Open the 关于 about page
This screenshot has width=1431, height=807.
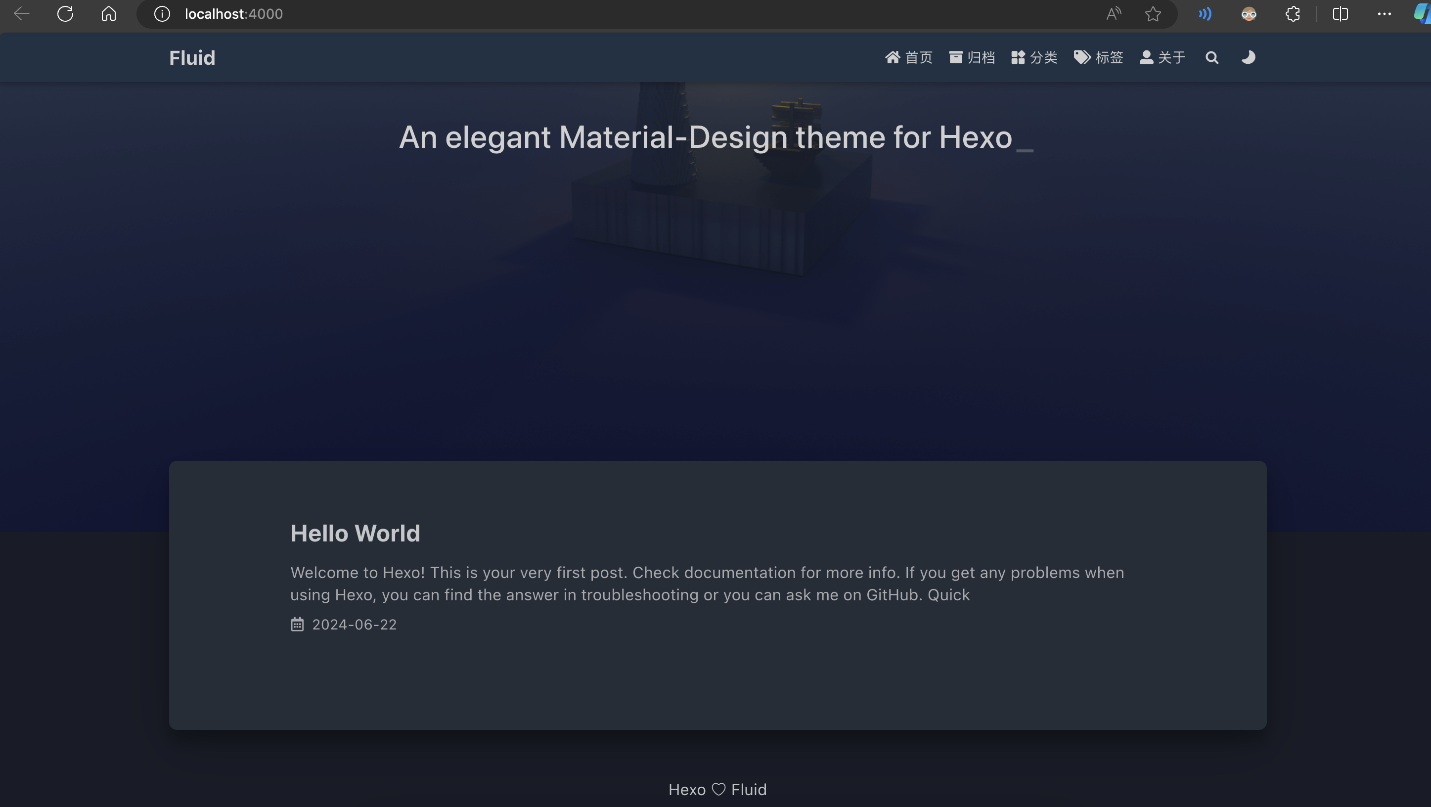coord(1163,58)
